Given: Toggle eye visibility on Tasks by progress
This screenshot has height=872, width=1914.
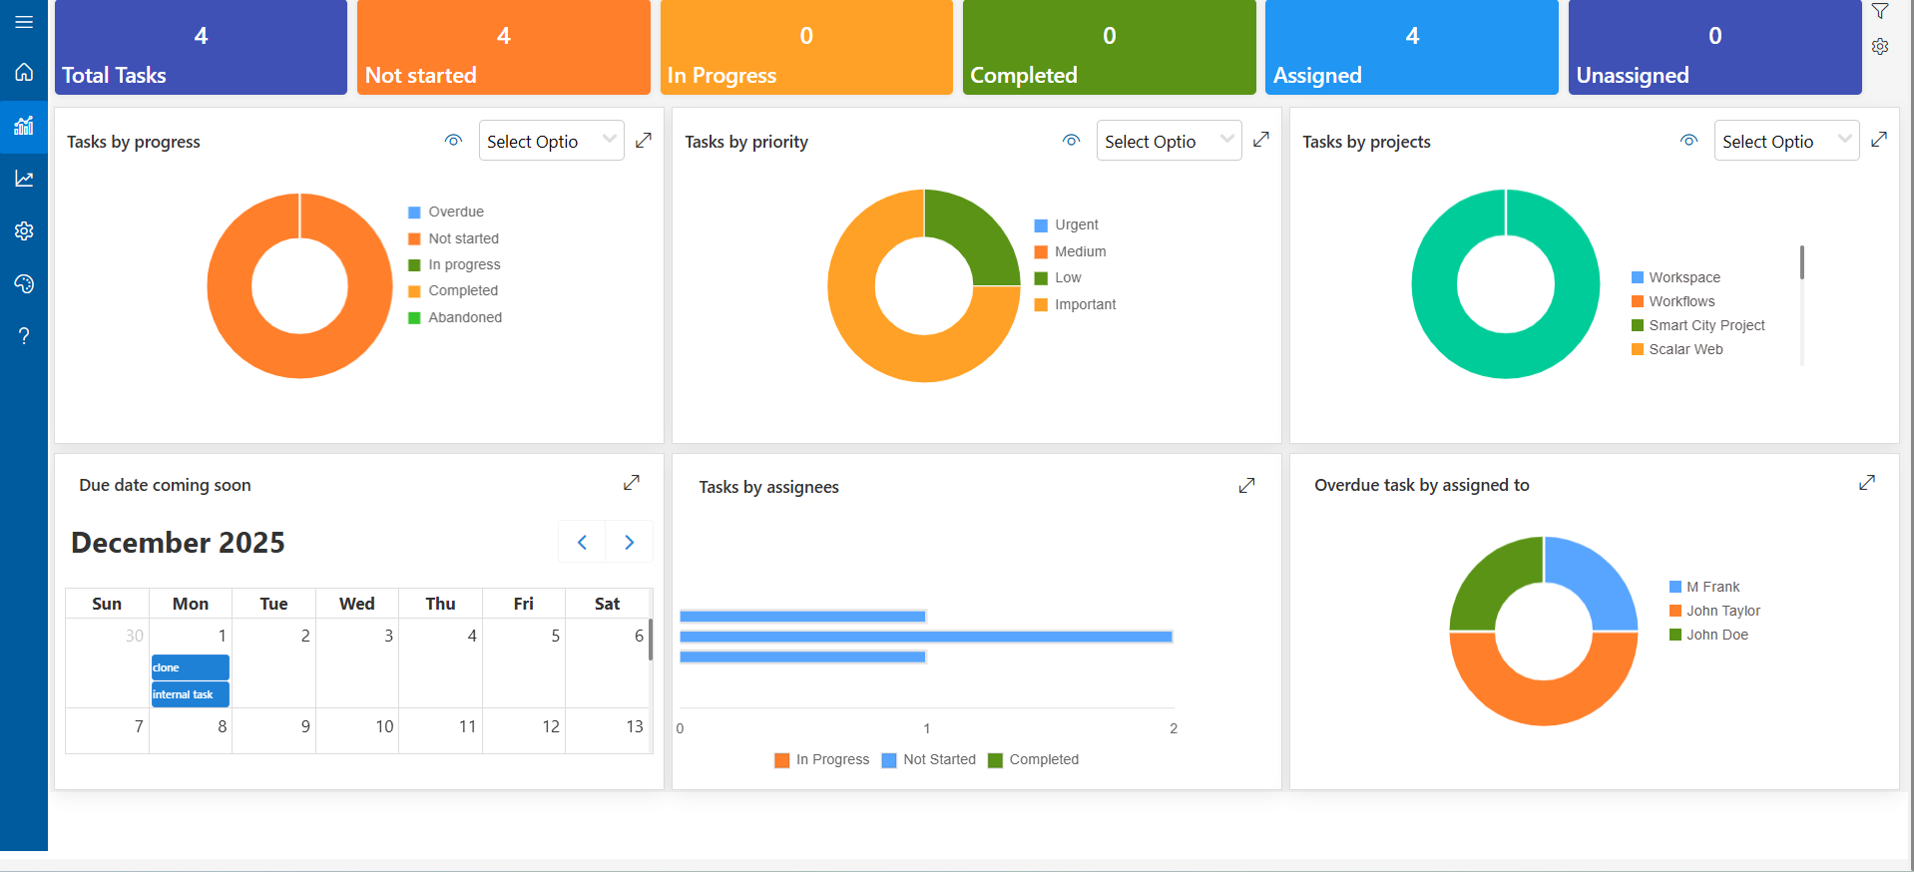Looking at the screenshot, I should click(x=453, y=141).
